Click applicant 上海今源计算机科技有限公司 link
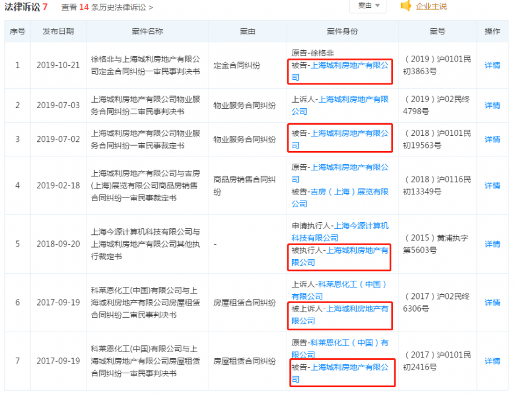This screenshot has width=514, height=395. tap(340, 231)
